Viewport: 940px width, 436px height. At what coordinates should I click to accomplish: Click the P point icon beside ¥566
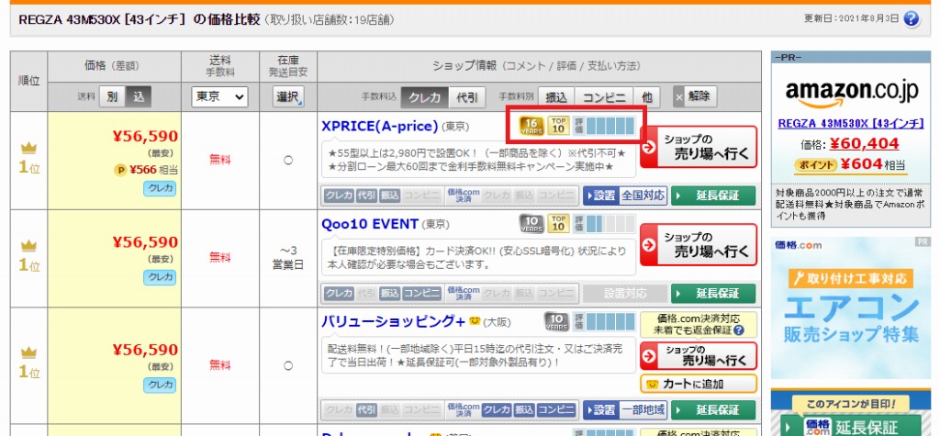click(120, 171)
